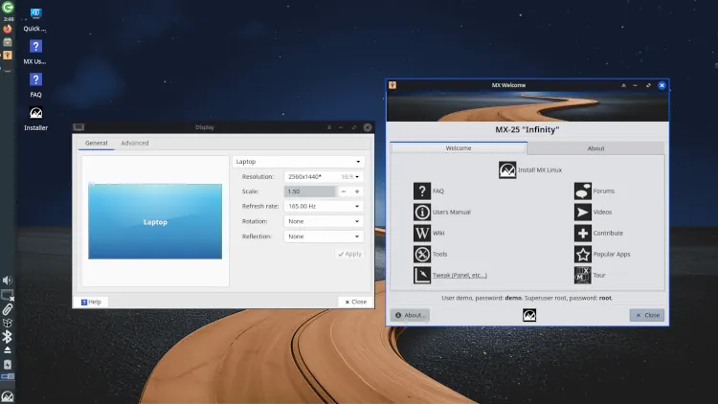718x404 pixels.
Task: Open the Bluetooth tray icon
Action: tap(8, 337)
